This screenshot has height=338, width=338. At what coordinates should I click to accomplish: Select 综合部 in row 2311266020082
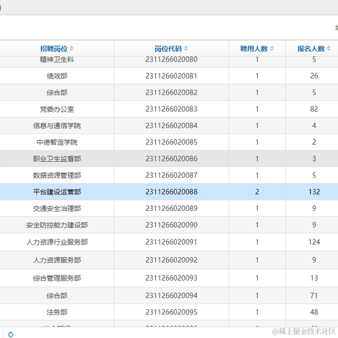(x=57, y=93)
